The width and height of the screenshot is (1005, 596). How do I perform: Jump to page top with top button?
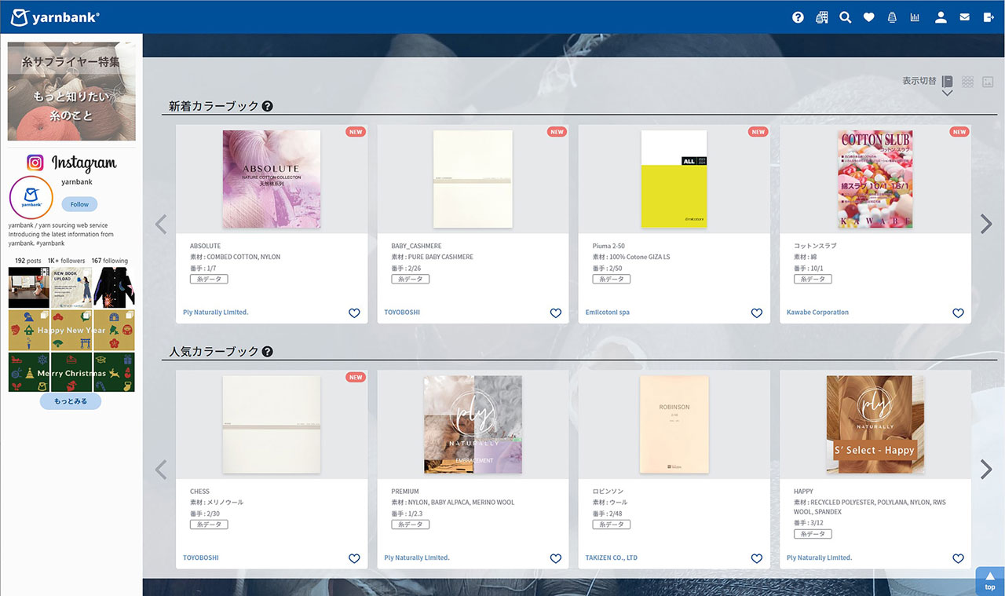[x=989, y=581]
